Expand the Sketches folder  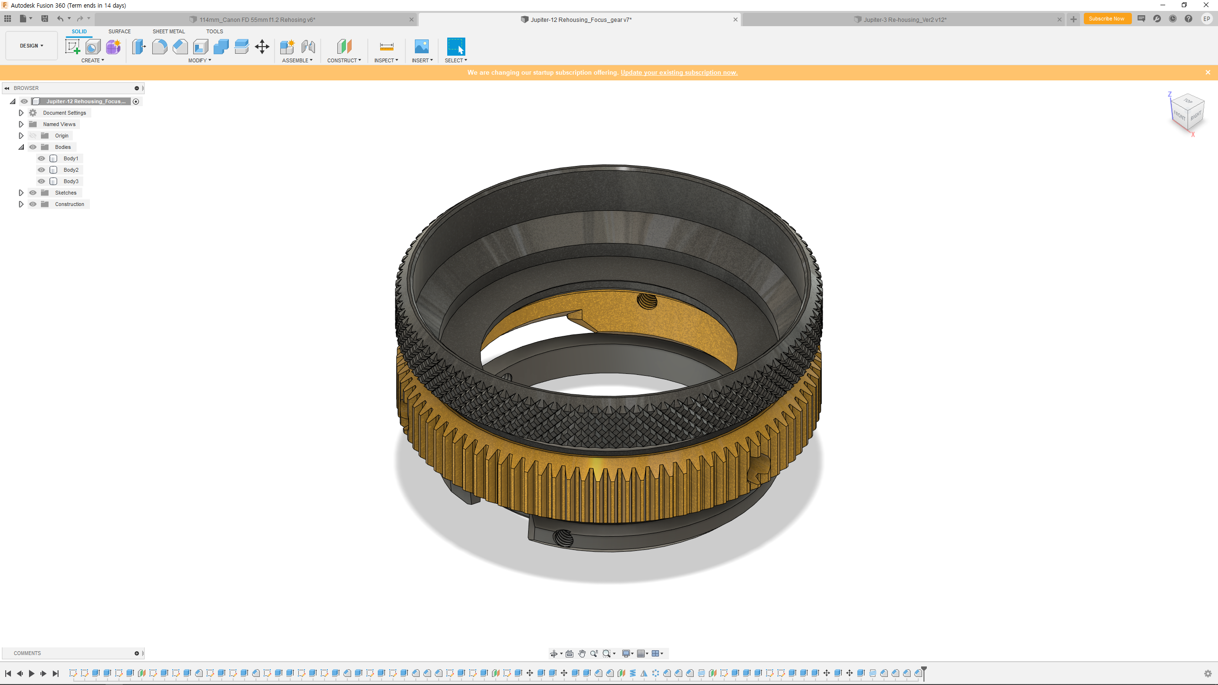pos(21,193)
